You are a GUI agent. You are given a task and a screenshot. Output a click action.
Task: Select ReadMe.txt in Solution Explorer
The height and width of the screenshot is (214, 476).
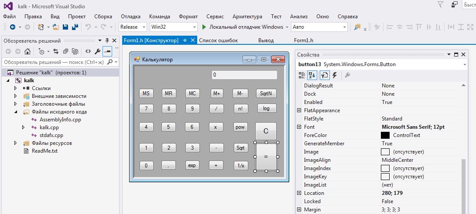(45, 151)
